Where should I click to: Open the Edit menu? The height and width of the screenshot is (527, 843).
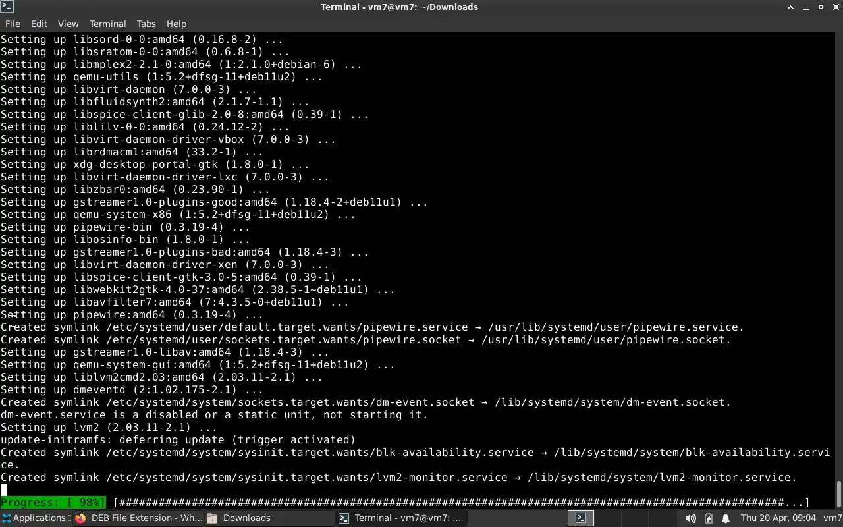tap(39, 24)
